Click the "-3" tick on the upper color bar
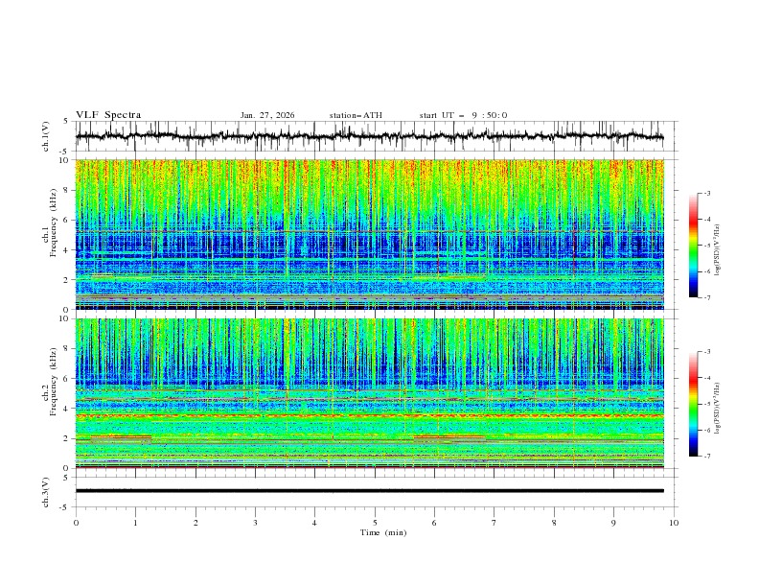Screen dimensions: 759x587 point(706,193)
